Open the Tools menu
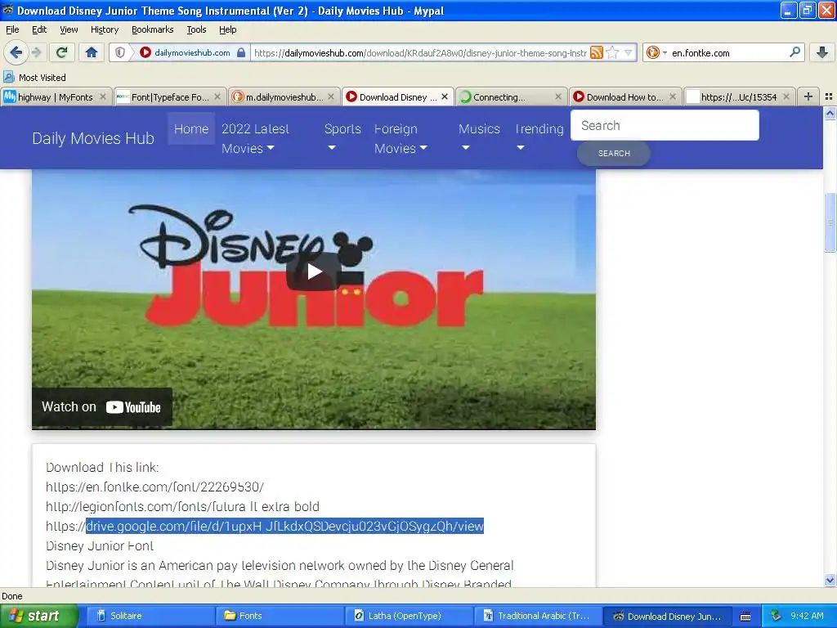837x628 pixels. (196, 29)
